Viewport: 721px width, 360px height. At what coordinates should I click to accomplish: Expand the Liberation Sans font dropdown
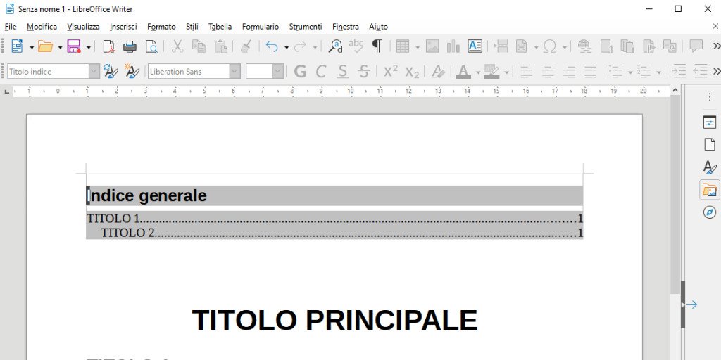pyautogui.click(x=234, y=71)
